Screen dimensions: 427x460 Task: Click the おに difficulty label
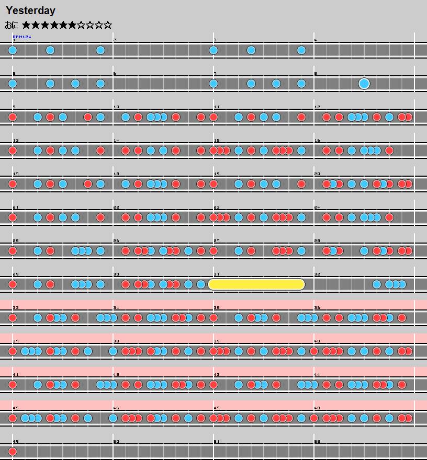pos(12,25)
